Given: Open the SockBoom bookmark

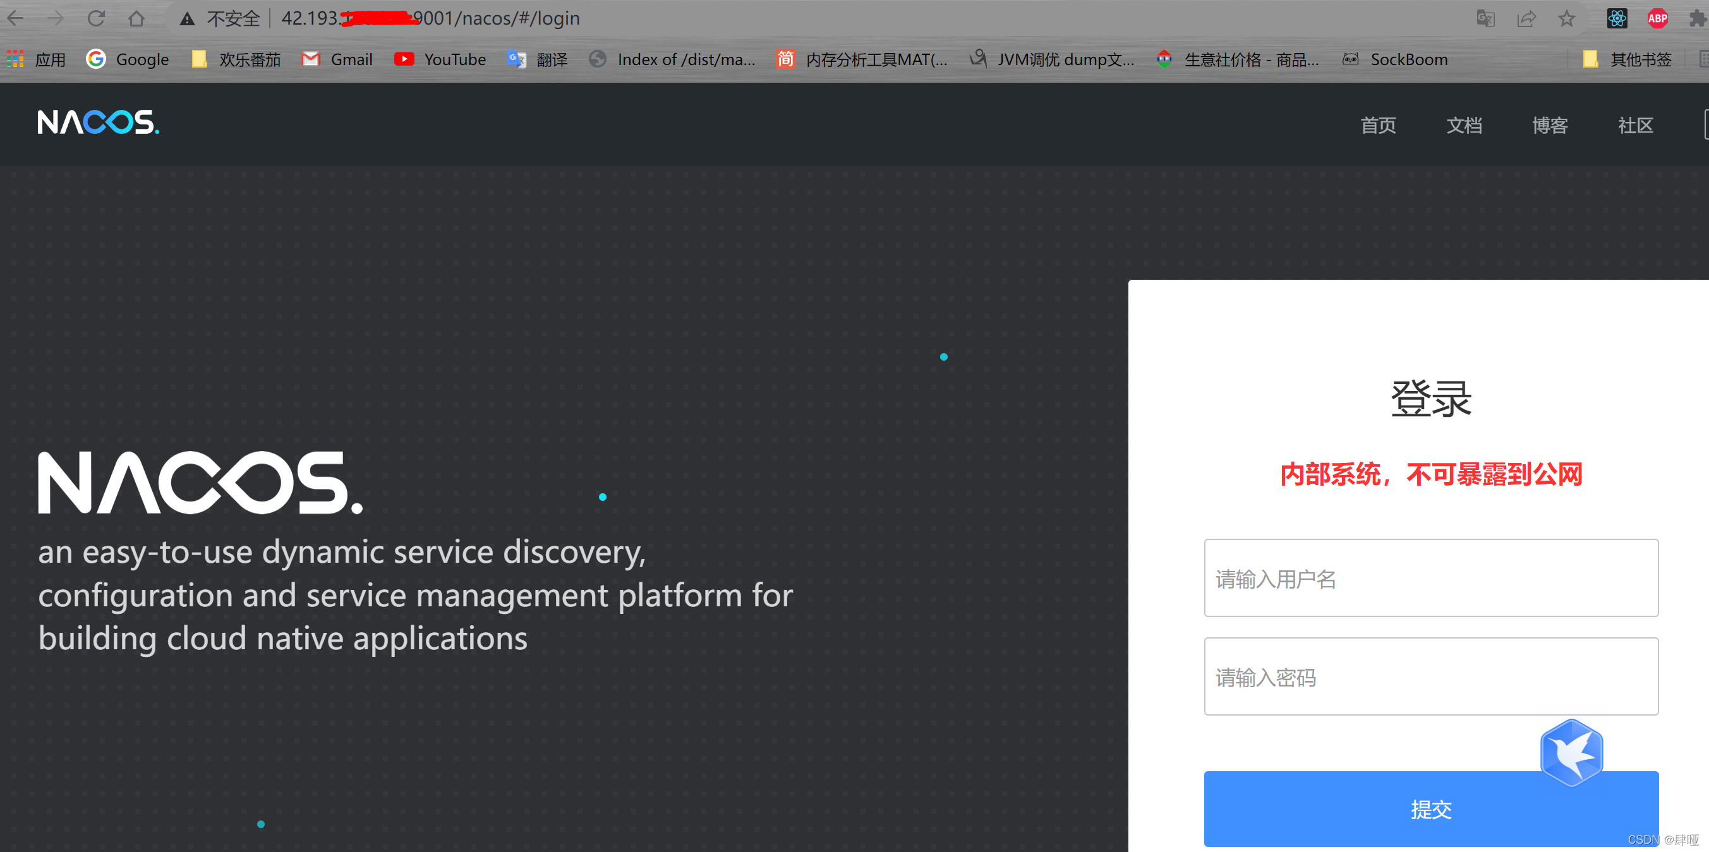Looking at the screenshot, I should 1394,59.
